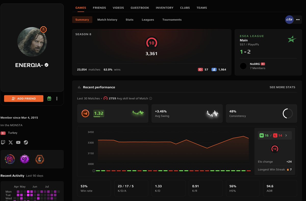Viewport: 306px width, 201px height.
Task: Click the Turkey flag country rank 57
Action: pyautogui.click(x=200, y=70)
